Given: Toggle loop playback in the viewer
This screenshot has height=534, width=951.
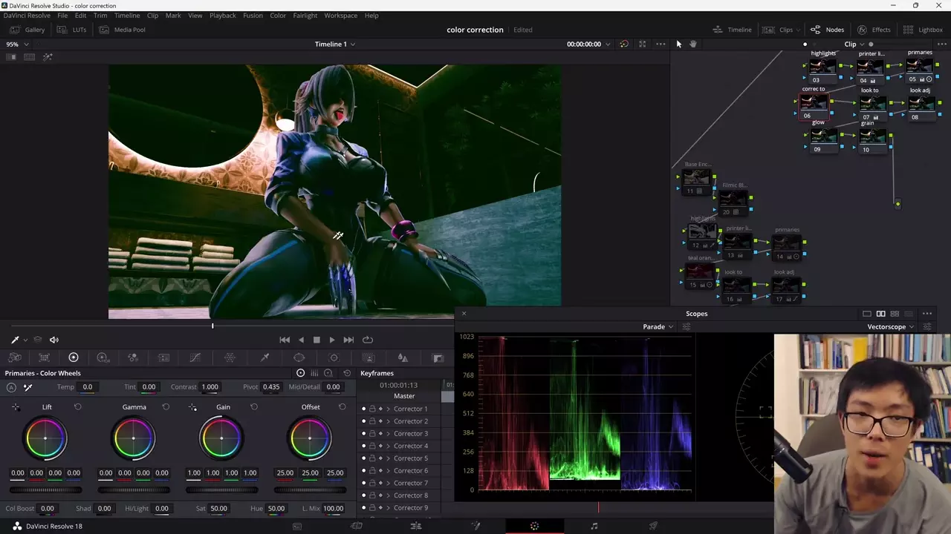Looking at the screenshot, I should (368, 340).
